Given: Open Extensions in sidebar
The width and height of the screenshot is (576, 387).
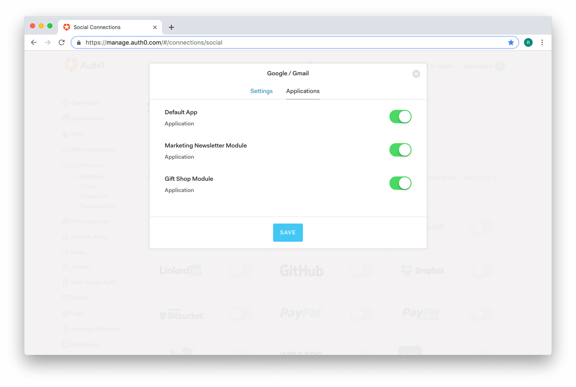Looking at the screenshot, I should pyautogui.click(x=81, y=344).
